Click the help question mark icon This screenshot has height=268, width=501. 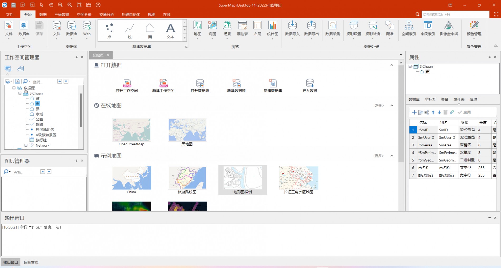[x=98, y=5]
